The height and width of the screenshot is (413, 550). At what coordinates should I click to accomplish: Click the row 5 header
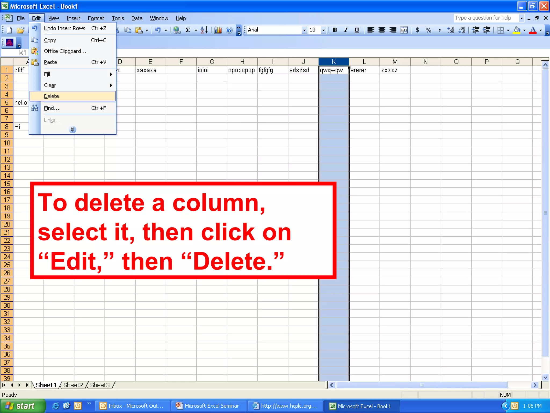point(7,102)
